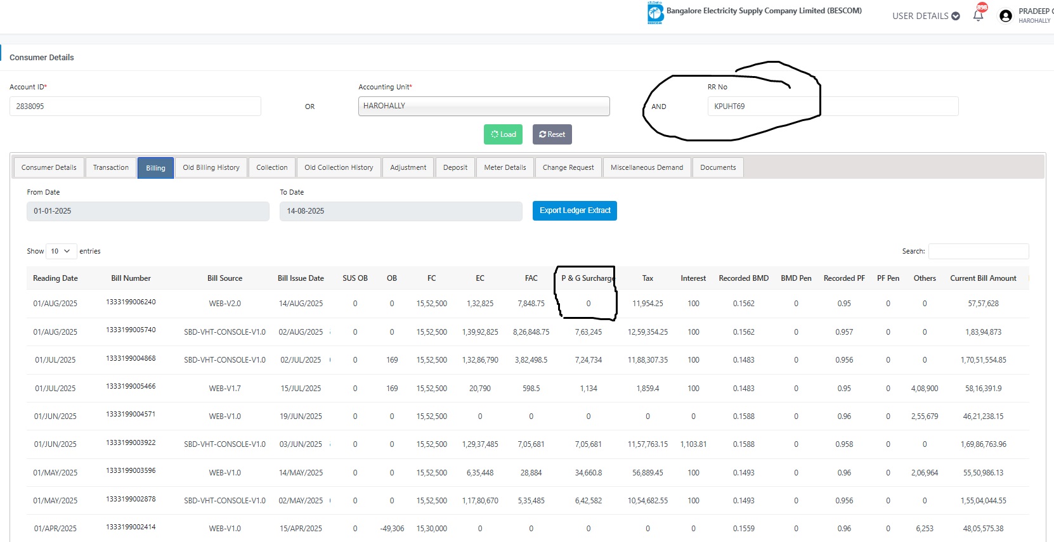Open the Accounting Unit HAROHALLY field
1054x542 pixels.
(x=483, y=106)
